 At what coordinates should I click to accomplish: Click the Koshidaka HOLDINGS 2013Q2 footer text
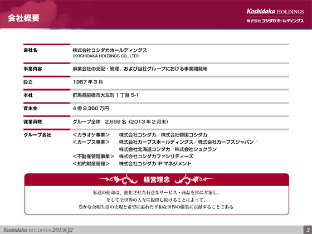(x=38, y=230)
